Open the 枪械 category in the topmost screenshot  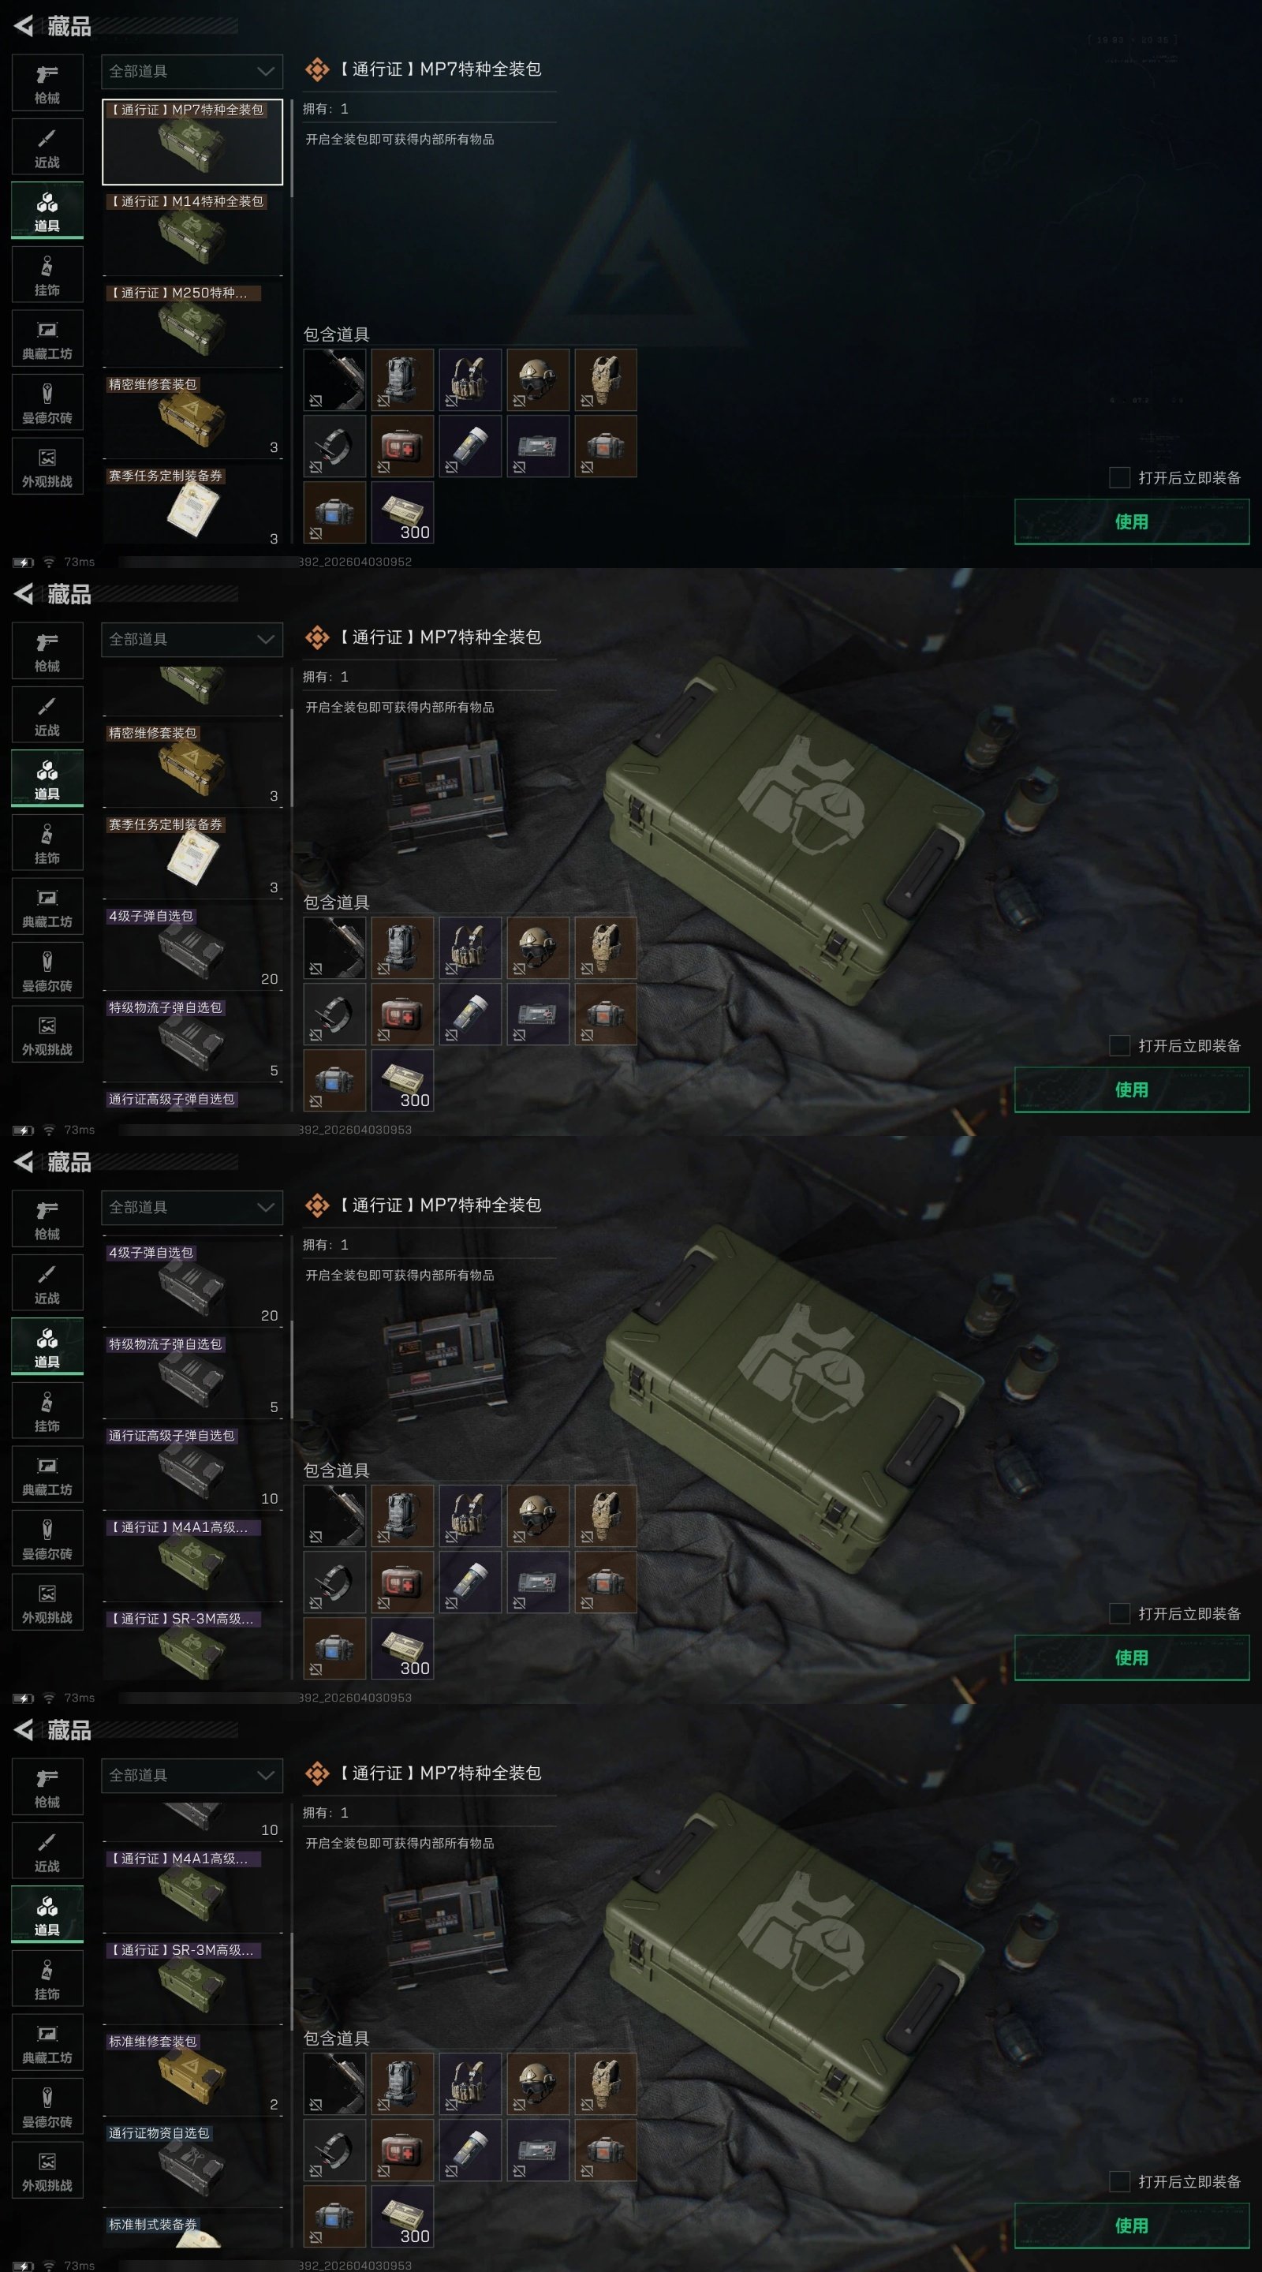[x=47, y=83]
